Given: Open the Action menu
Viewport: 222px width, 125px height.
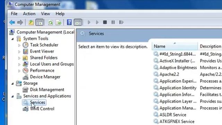Looking at the screenshot, I should (x=29, y=14).
